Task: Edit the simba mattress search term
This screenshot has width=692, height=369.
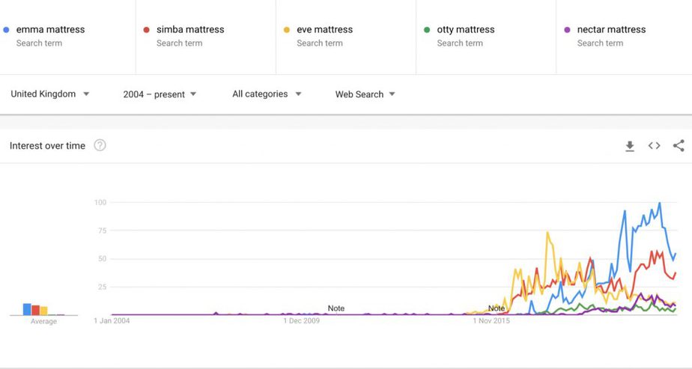Action: point(190,29)
